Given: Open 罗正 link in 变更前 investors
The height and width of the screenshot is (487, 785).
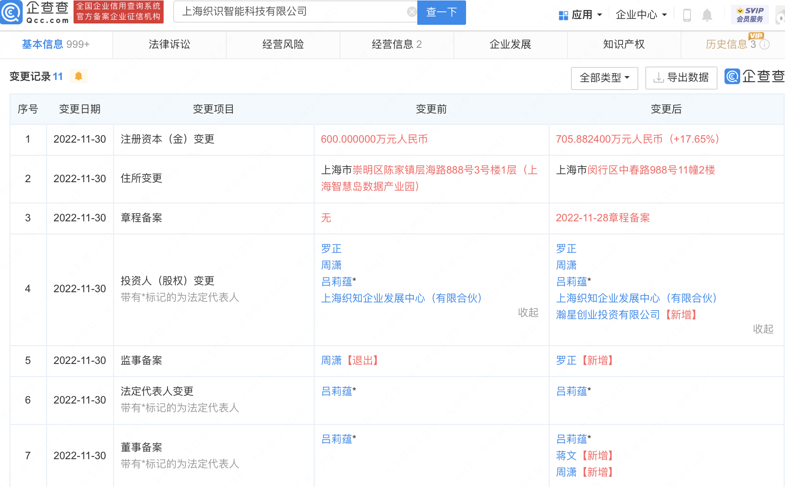Looking at the screenshot, I should (331, 249).
